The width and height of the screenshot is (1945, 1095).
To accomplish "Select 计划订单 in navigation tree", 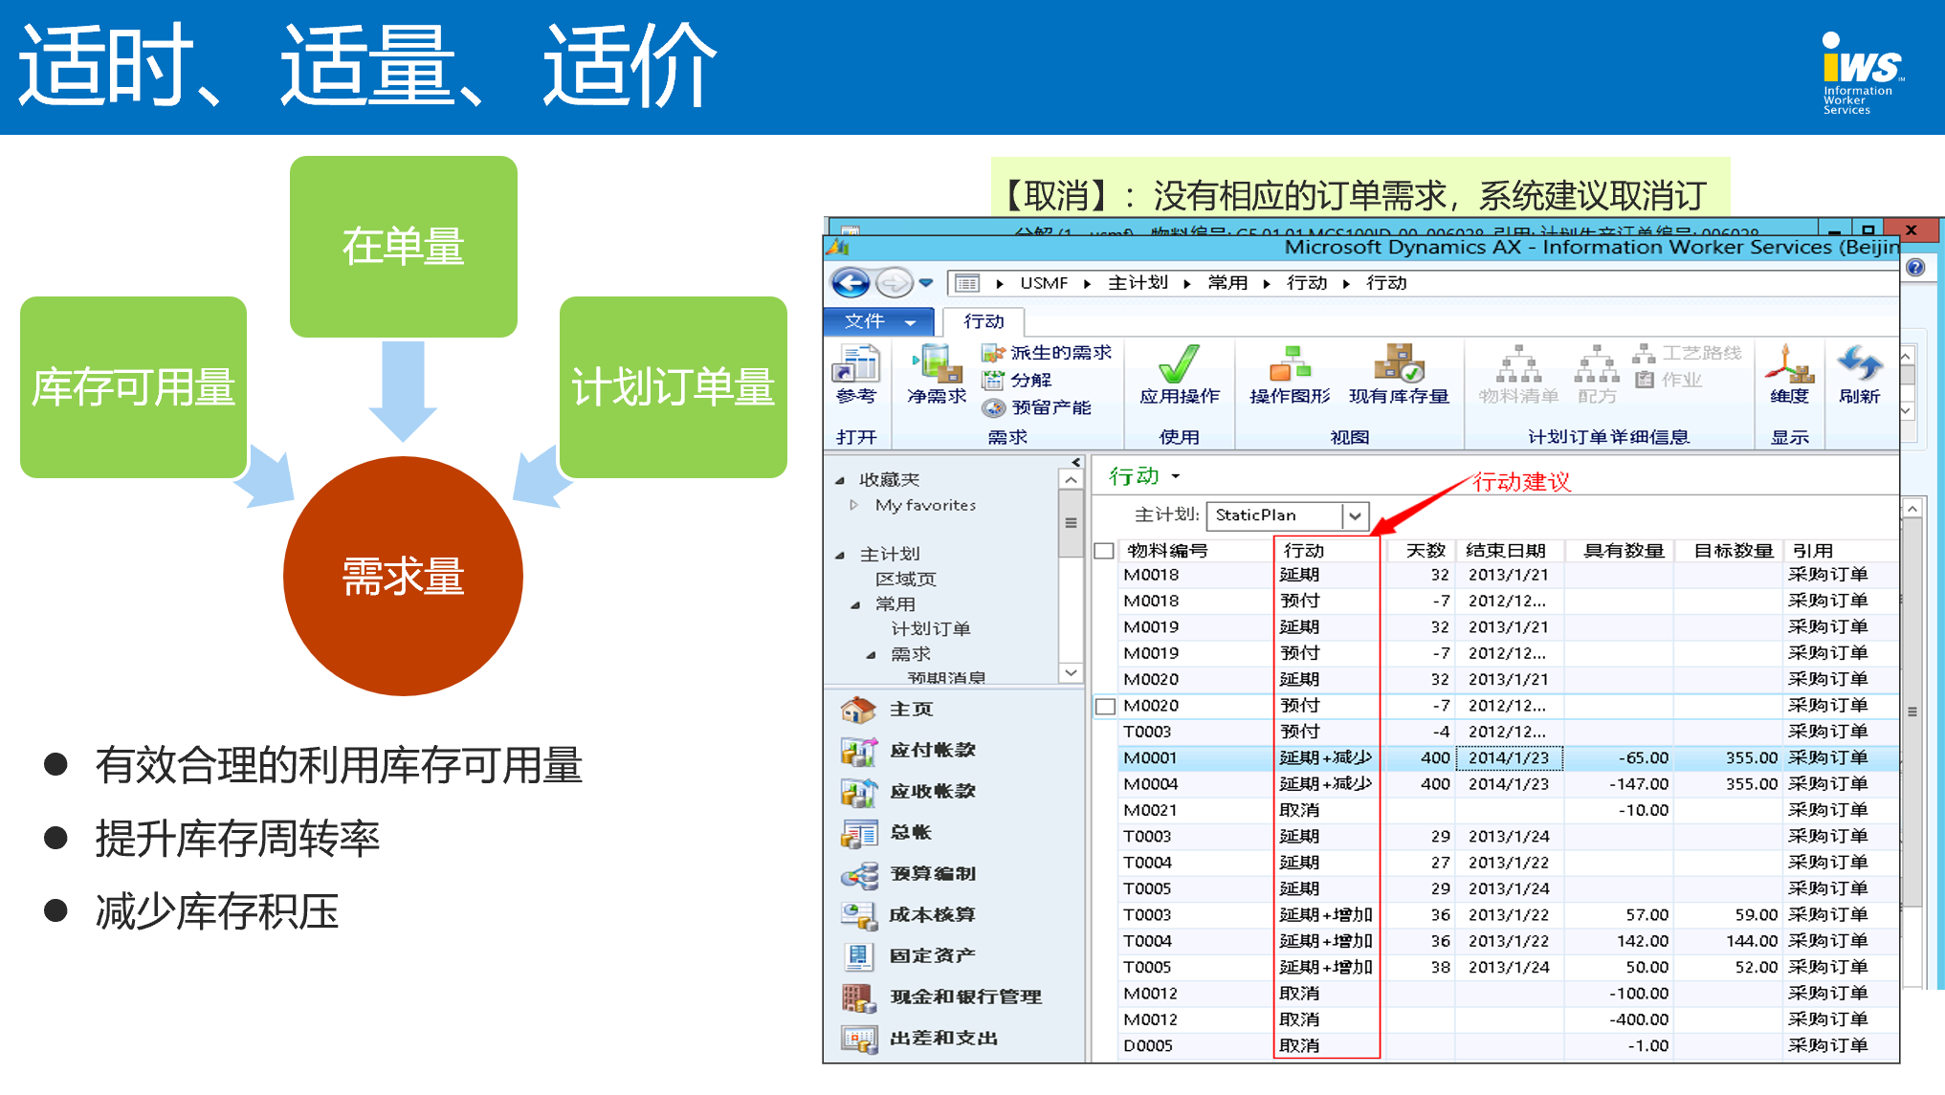I will click(931, 628).
